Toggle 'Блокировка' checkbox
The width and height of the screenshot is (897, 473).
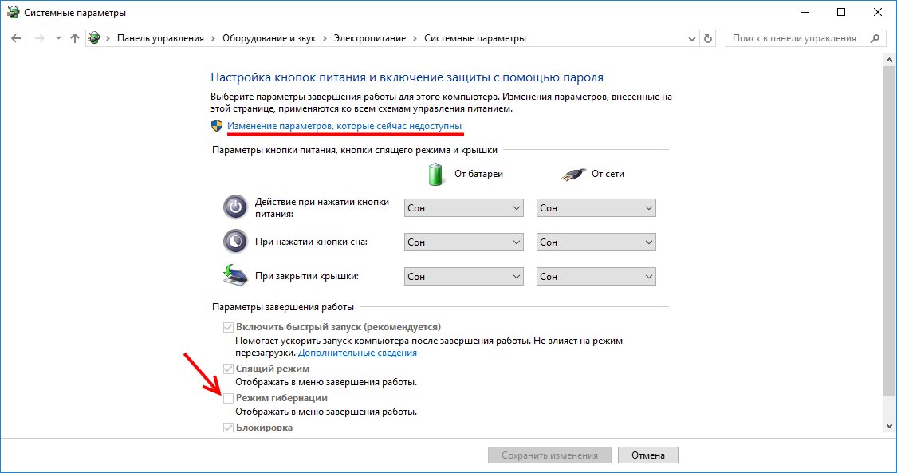(x=228, y=428)
